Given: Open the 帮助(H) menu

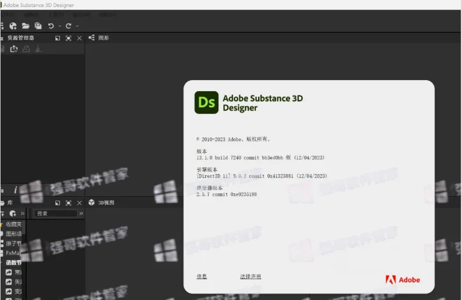Looking at the screenshot, I should pos(108,15).
